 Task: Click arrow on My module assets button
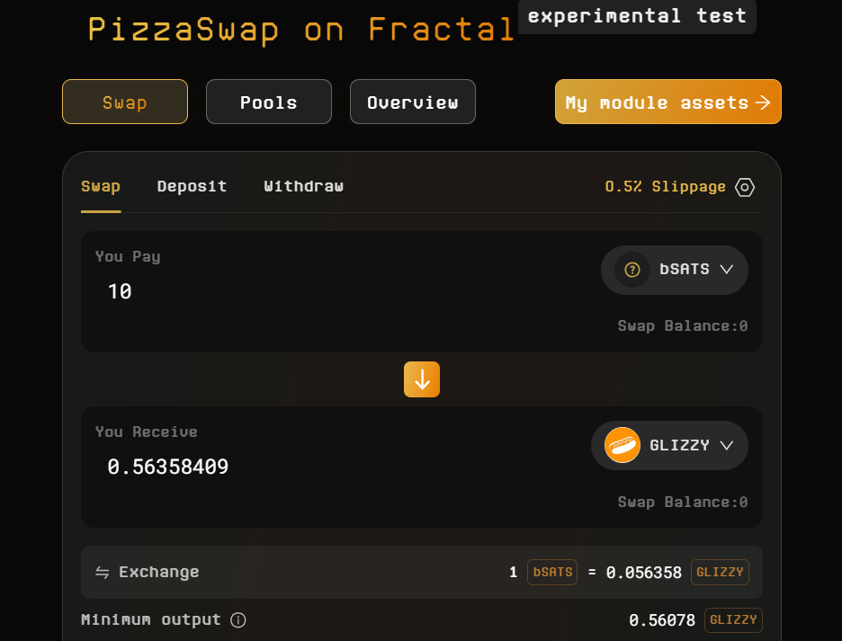pyautogui.click(x=763, y=102)
